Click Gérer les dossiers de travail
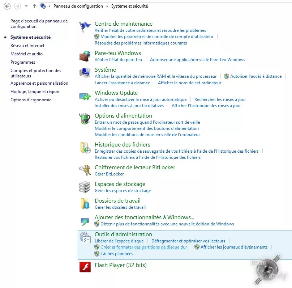The width and height of the screenshot is (292, 288). (x=120, y=207)
